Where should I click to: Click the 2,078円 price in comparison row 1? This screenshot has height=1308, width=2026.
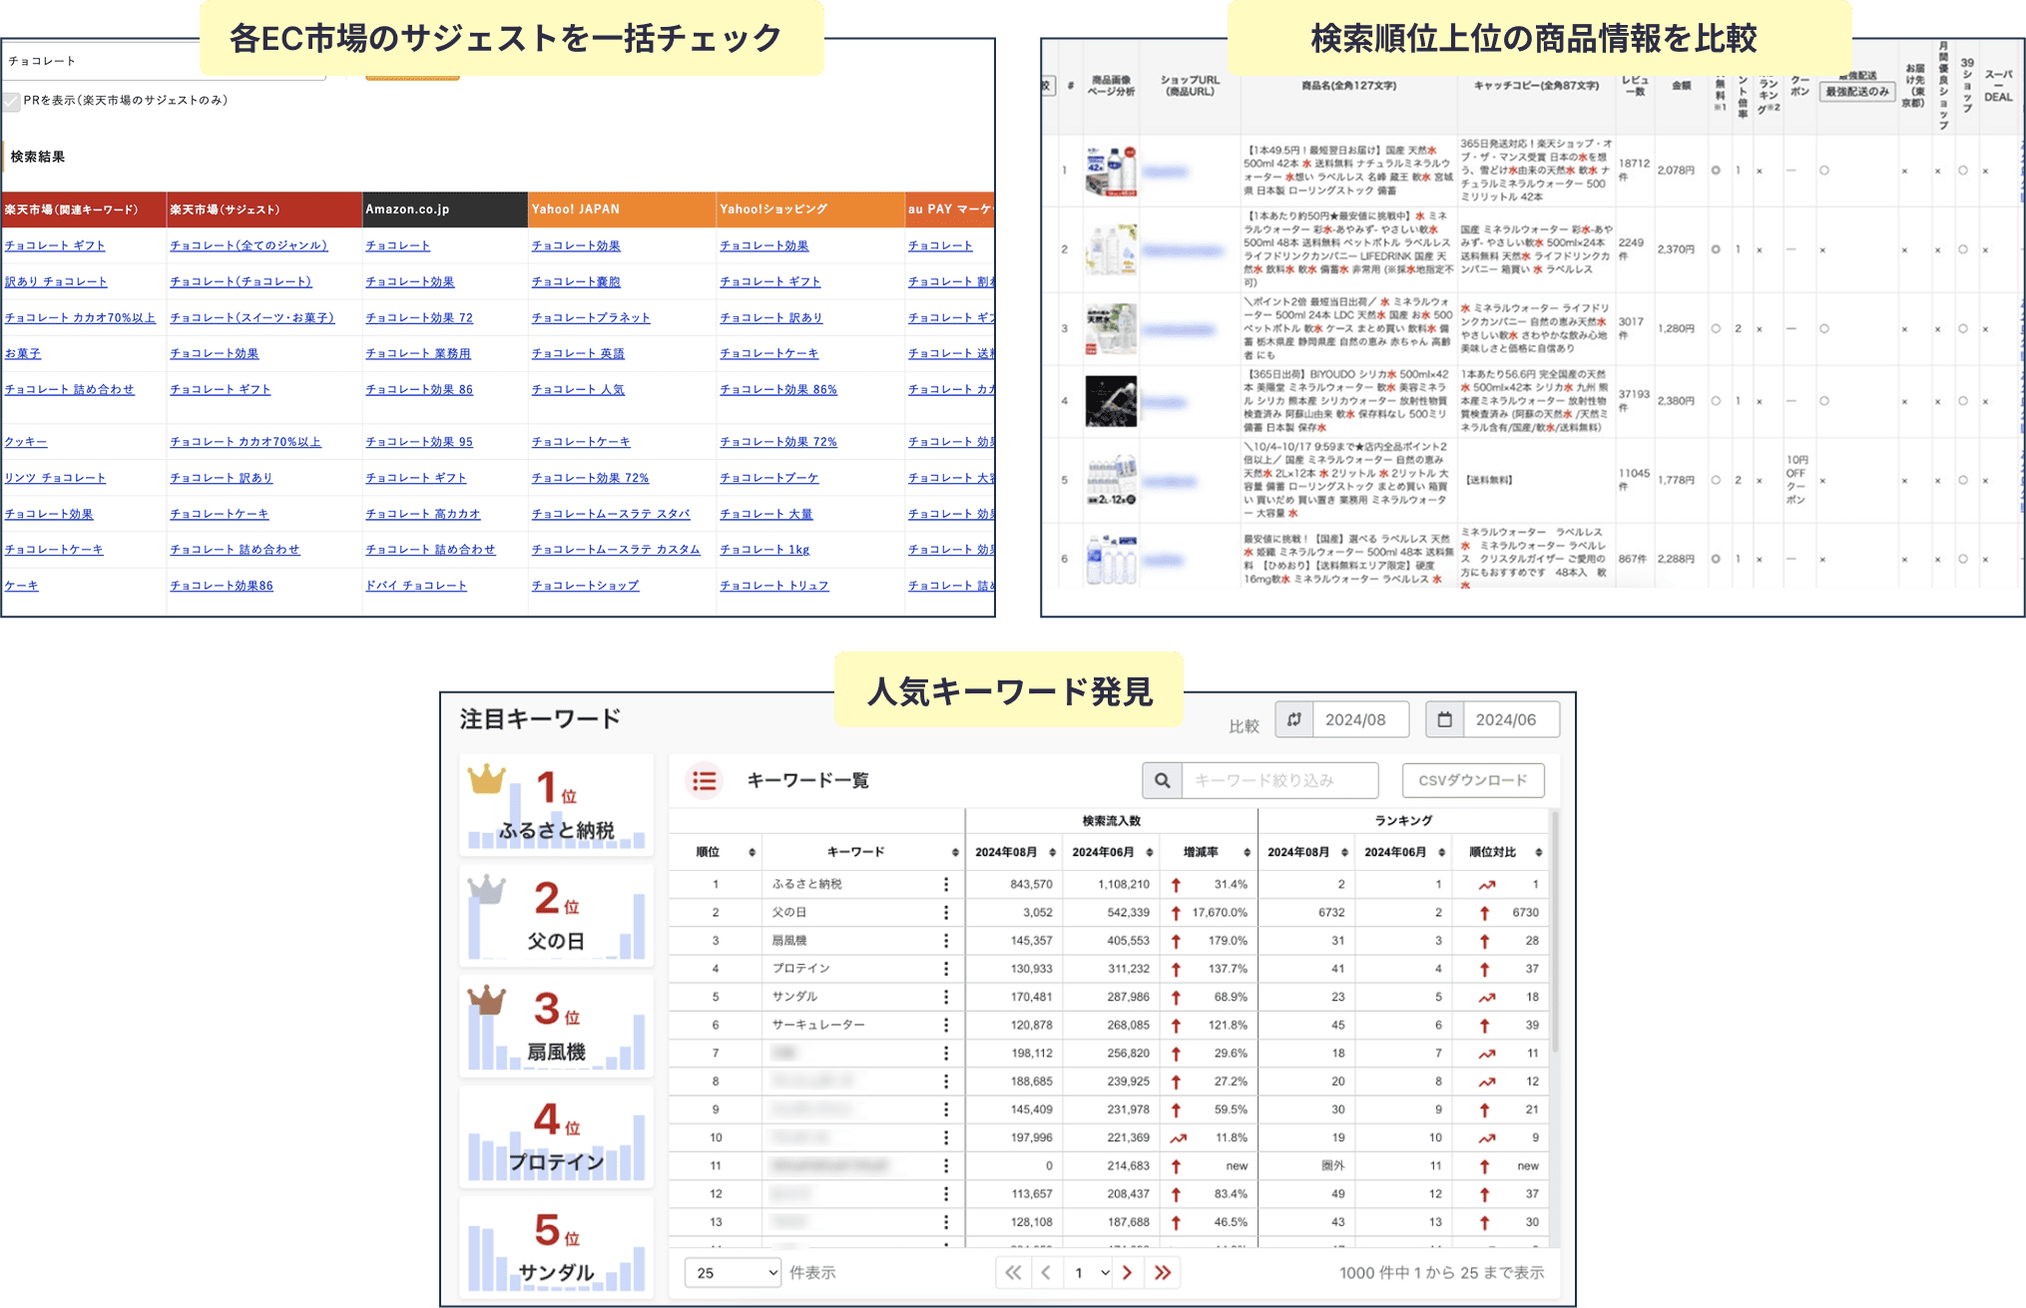pyautogui.click(x=1676, y=171)
